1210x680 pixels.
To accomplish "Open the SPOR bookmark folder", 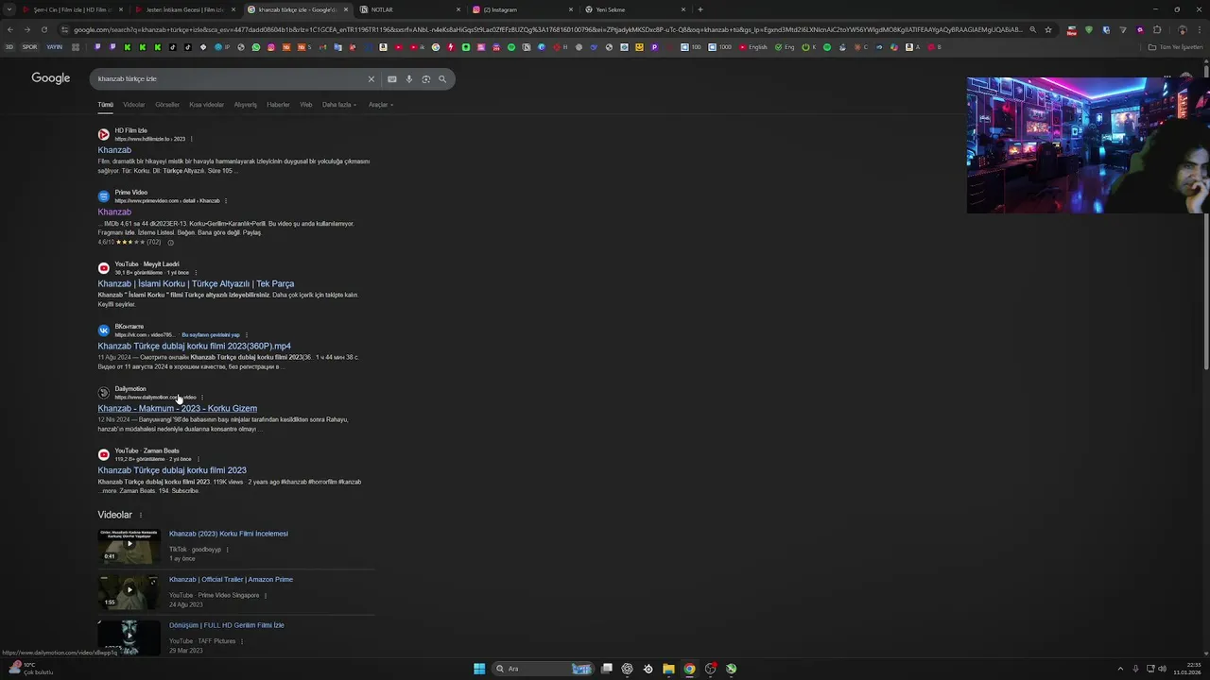I will click(x=29, y=47).
